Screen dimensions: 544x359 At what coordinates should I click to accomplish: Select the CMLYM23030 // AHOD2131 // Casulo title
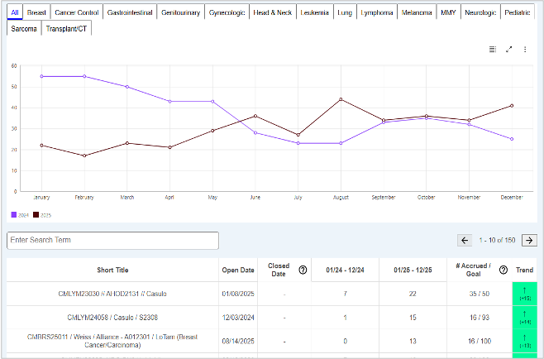pyautogui.click(x=112, y=294)
